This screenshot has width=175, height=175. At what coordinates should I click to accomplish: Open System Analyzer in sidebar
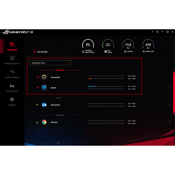point(12,74)
